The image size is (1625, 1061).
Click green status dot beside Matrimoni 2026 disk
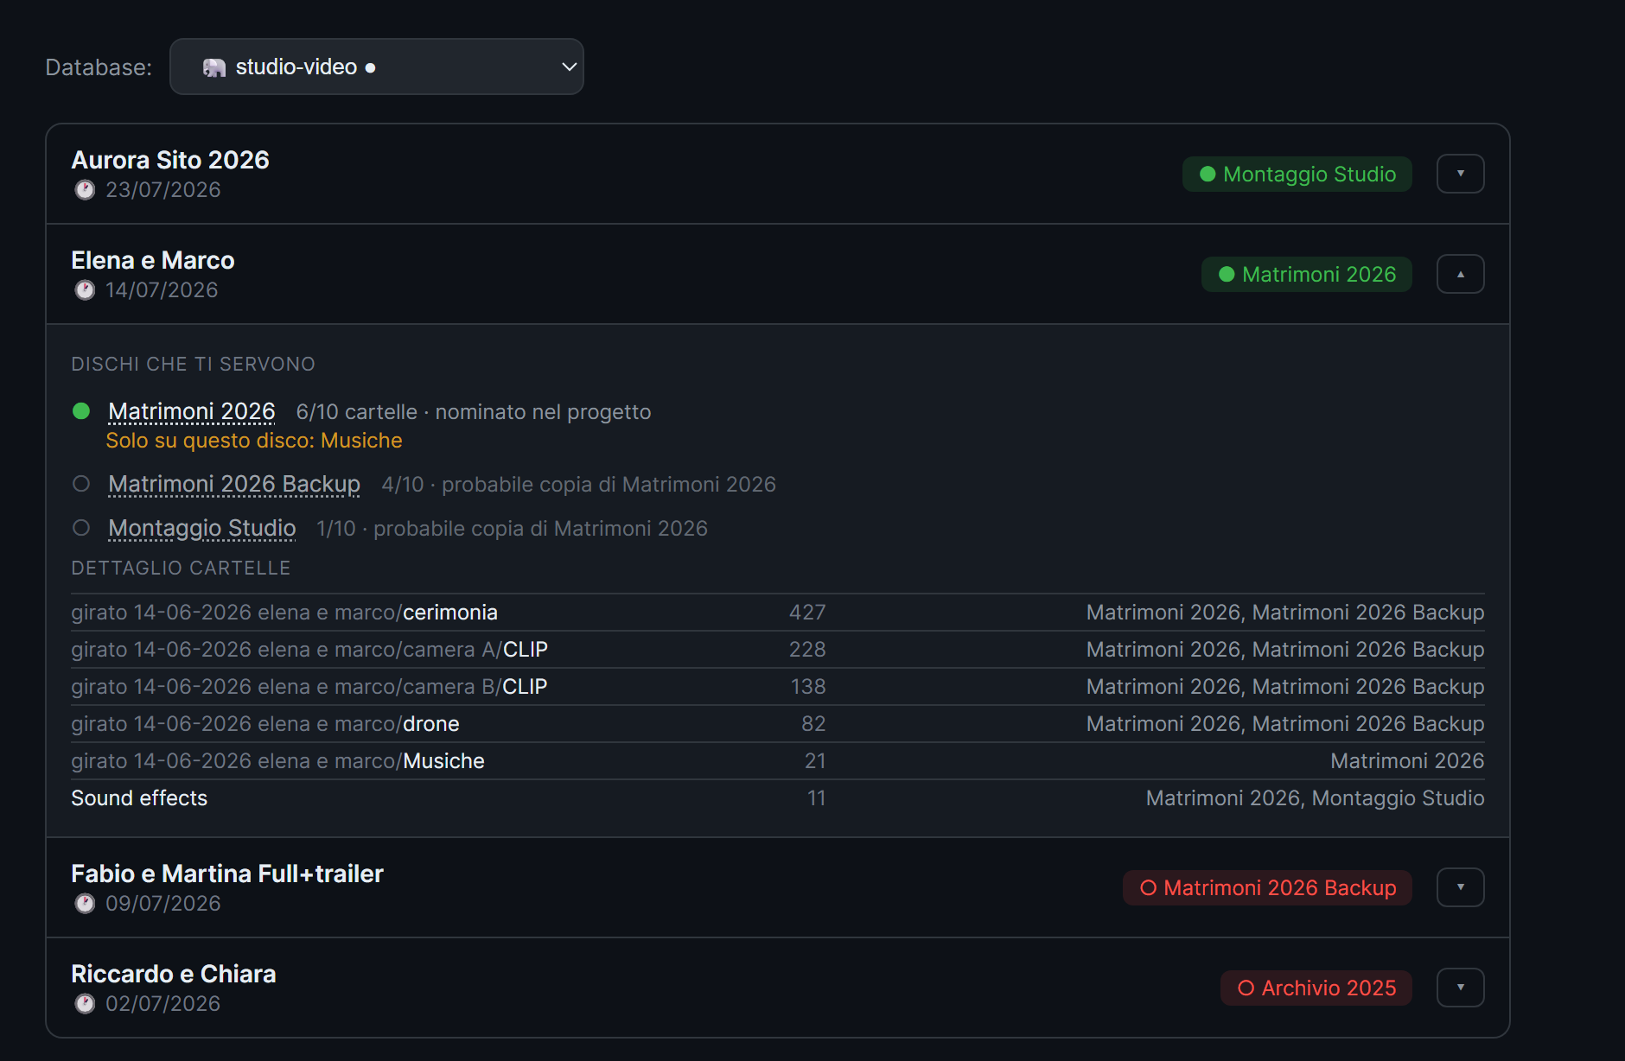81,411
